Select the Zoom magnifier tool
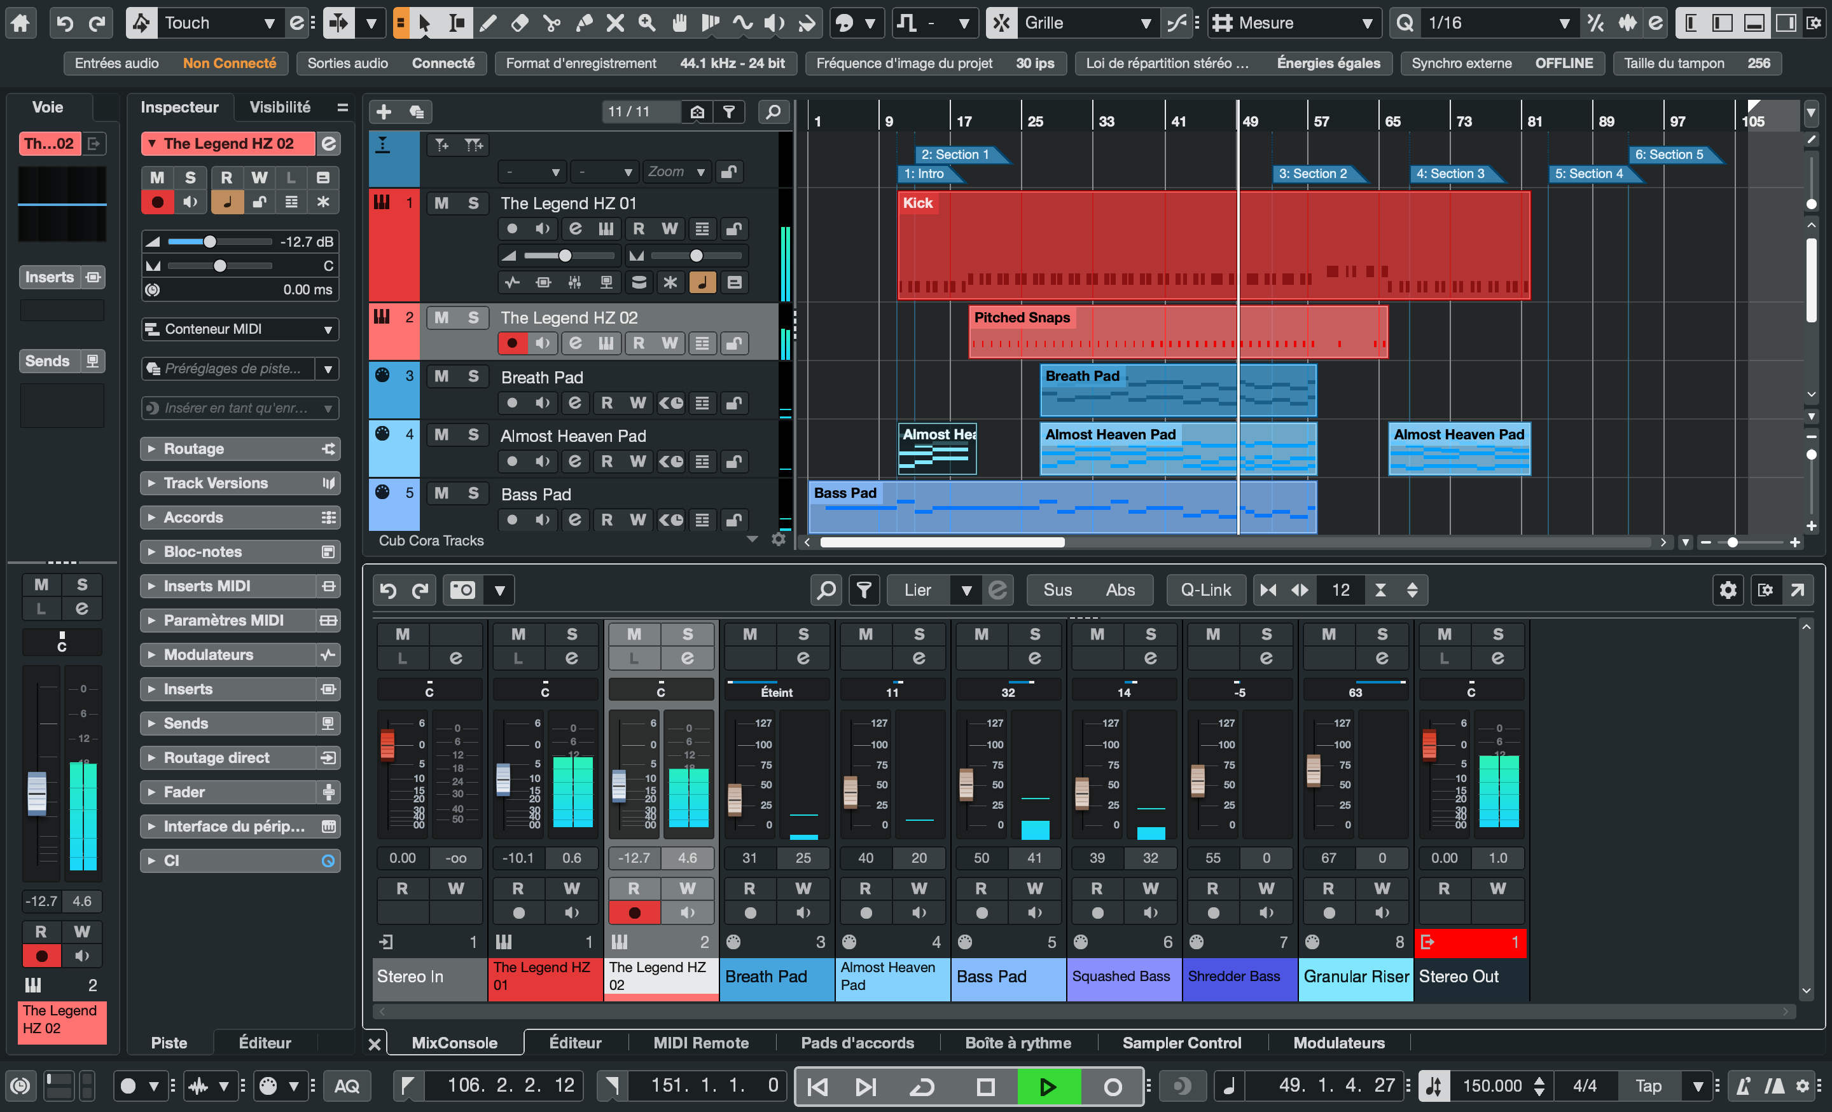1832x1112 pixels. pos(647,23)
